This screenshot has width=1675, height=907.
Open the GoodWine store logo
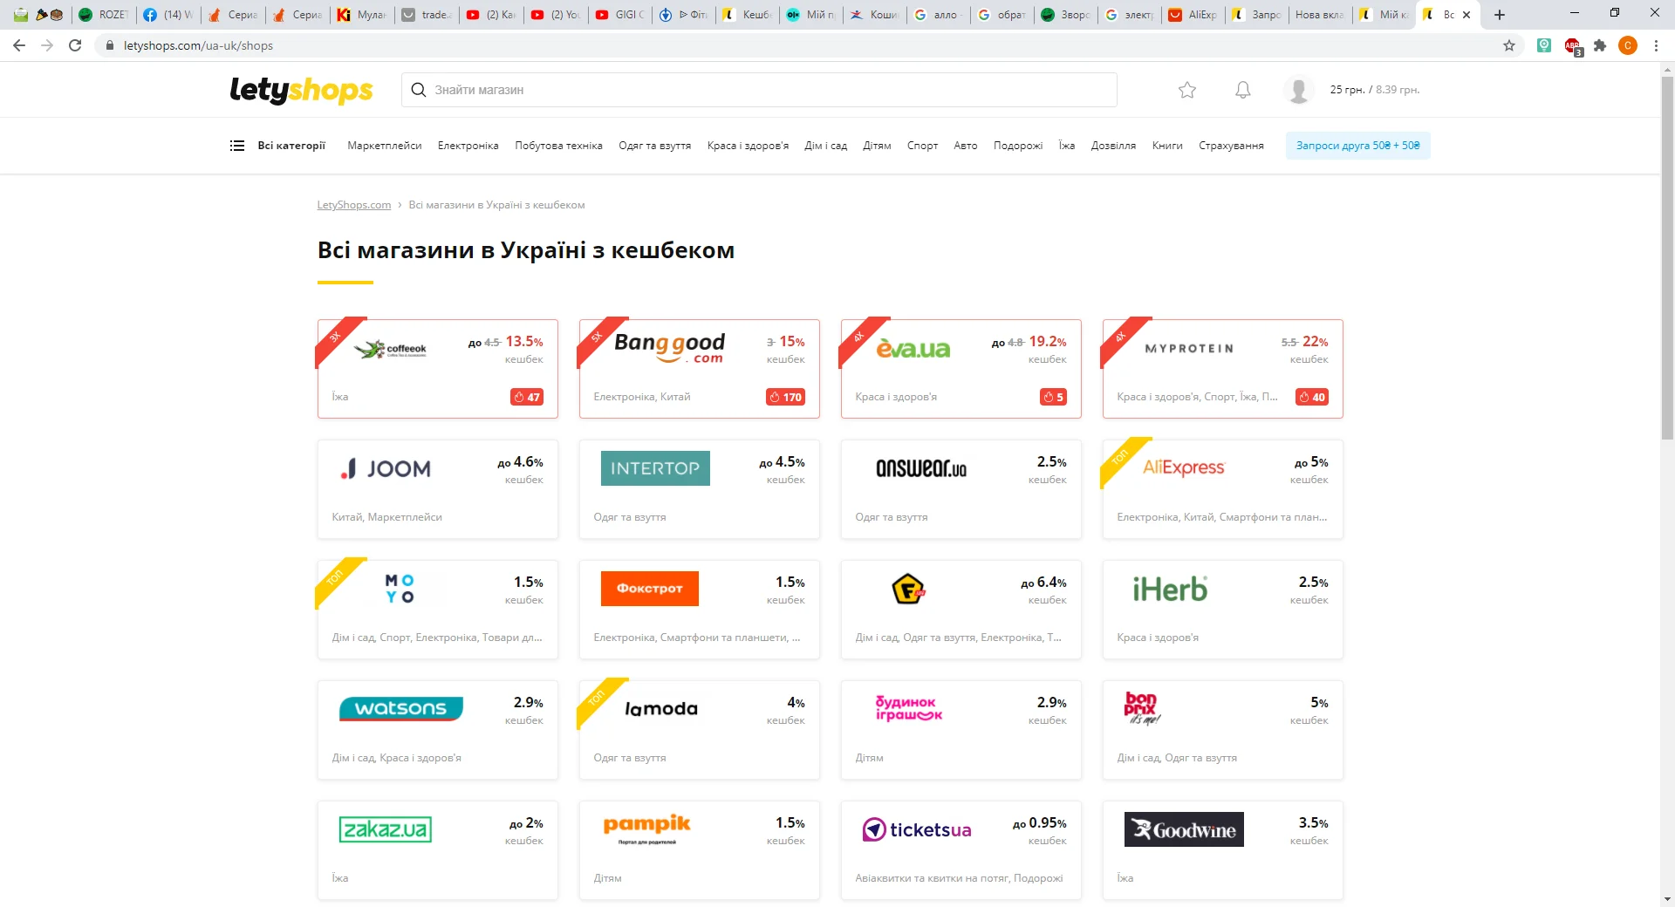click(1184, 829)
